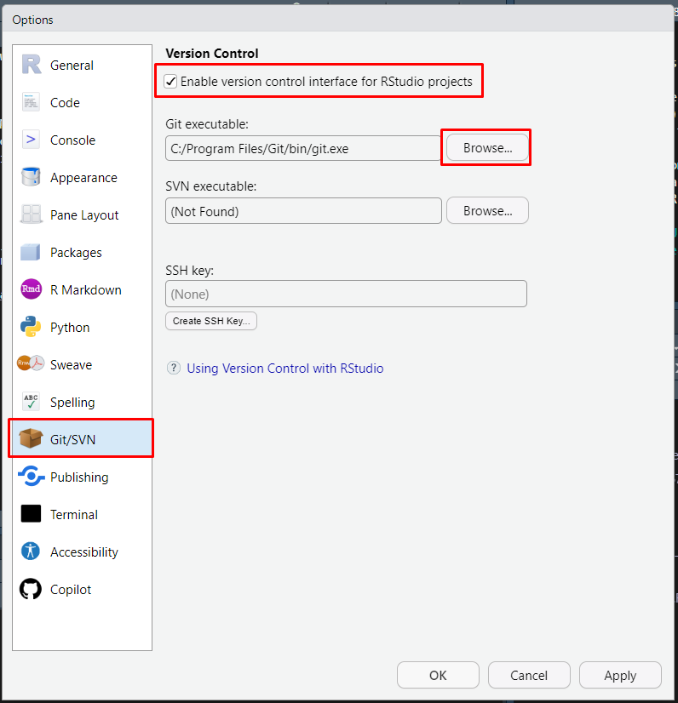
Task: Click the Accessibility figure icon
Action: [32, 552]
